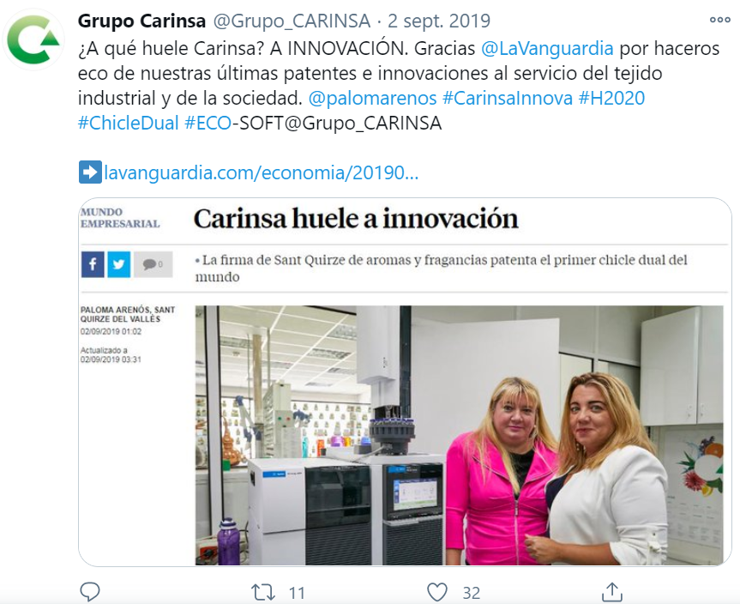Click the reply speech bubble icon

(89, 592)
